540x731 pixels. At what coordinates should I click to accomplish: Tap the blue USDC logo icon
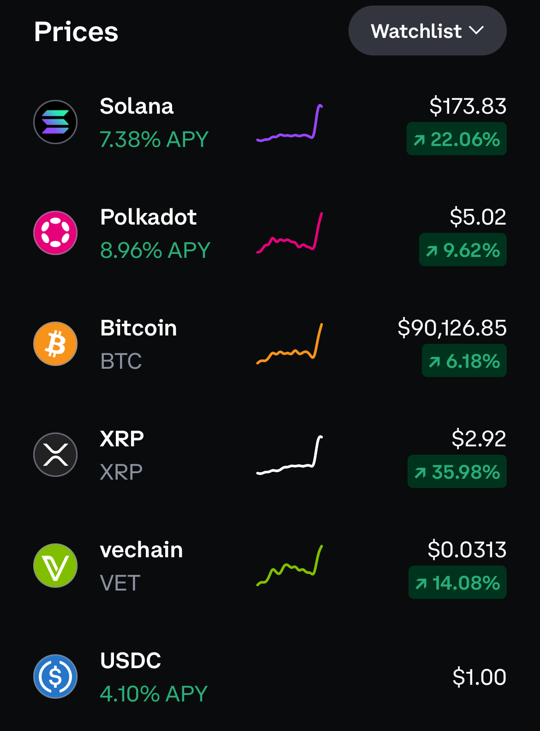point(55,676)
